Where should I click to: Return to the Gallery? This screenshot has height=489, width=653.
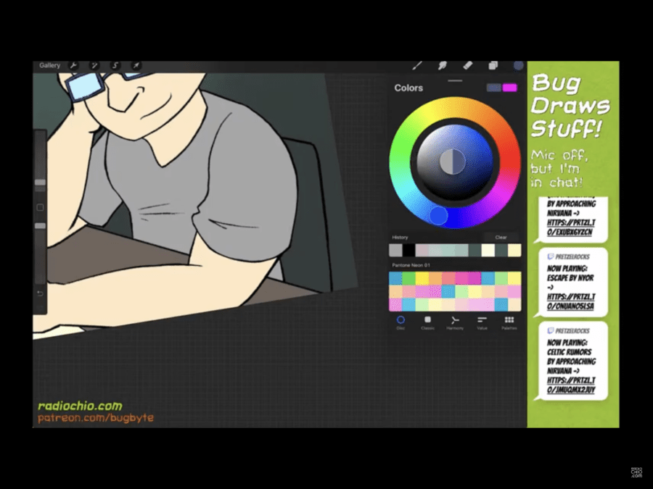(x=50, y=66)
